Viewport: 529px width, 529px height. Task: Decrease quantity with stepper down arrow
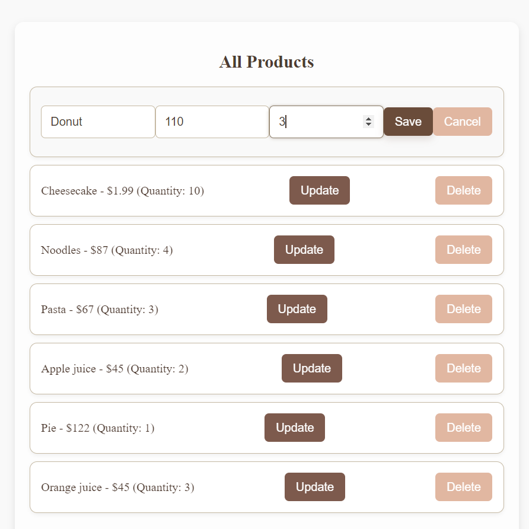(x=368, y=125)
